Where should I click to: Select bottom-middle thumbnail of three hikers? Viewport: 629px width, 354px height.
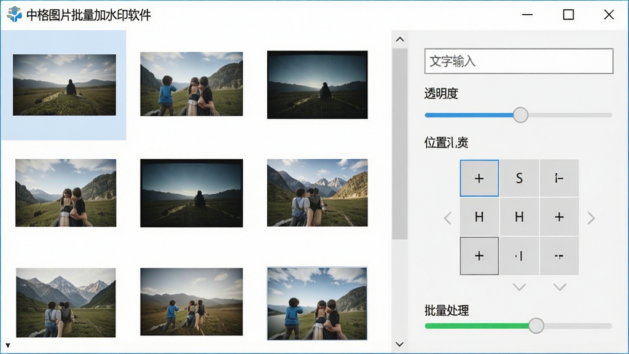click(x=192, y=302)
